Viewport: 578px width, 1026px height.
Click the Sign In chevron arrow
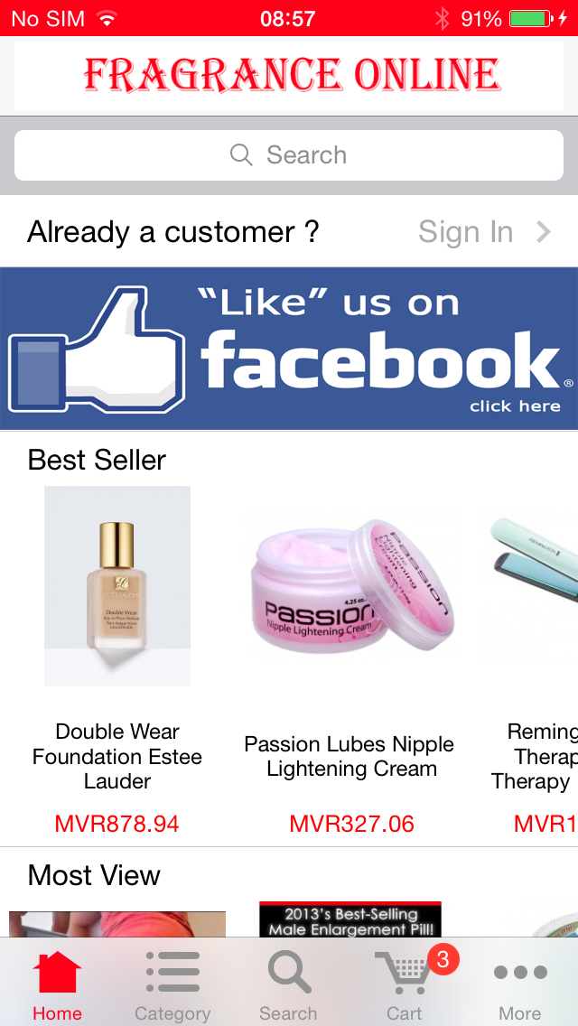pyautogui.click(x=544, y=231)
